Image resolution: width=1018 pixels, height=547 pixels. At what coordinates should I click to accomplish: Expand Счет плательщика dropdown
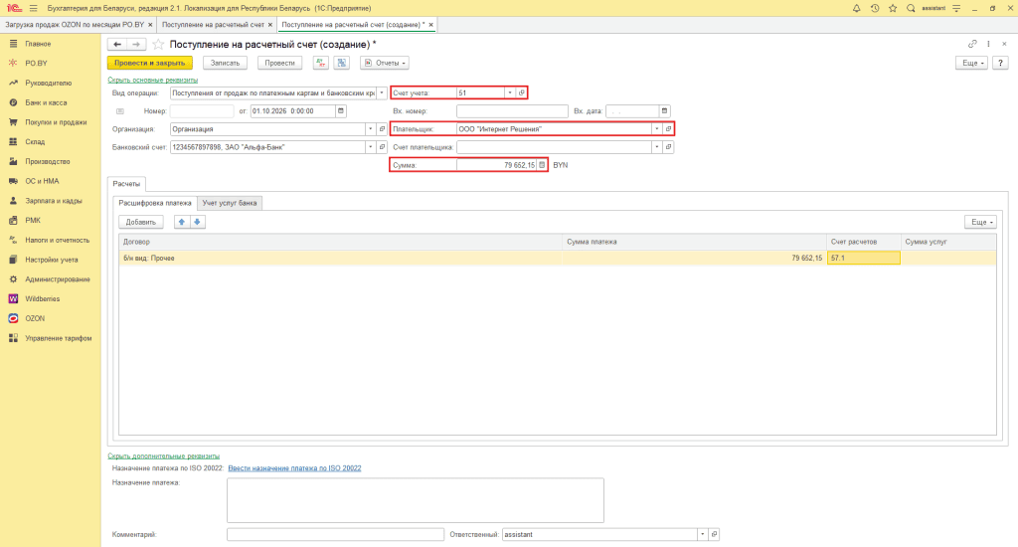point(656,147)
